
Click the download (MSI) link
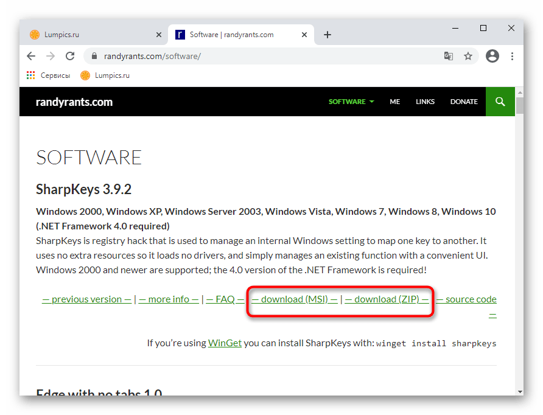[x=295, y=299]
